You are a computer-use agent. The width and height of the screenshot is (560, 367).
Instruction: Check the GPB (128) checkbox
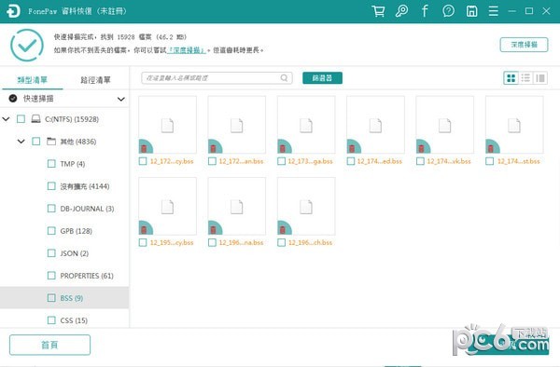tap(51, 231)
